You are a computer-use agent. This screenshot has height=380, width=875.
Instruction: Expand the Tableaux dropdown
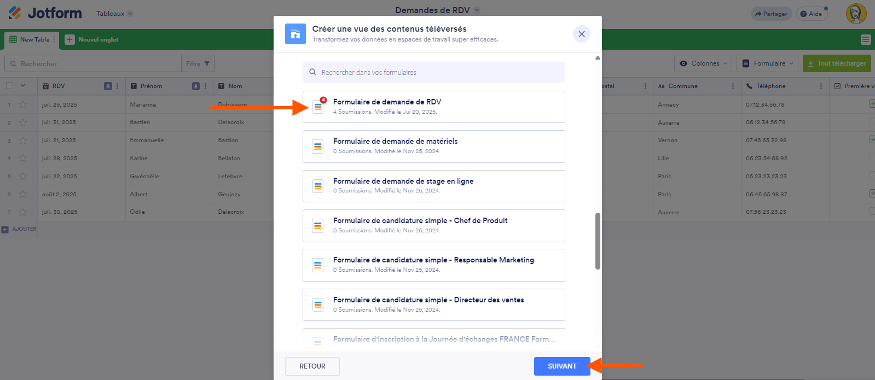click(114, 14)
